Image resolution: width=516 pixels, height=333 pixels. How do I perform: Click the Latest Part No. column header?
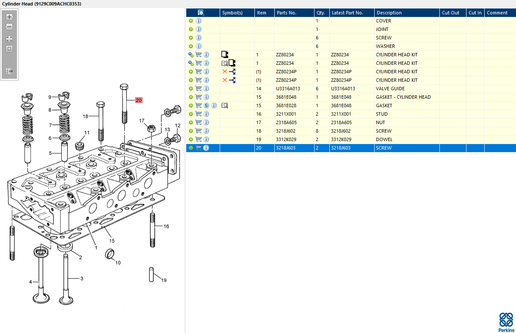point(352,13)
